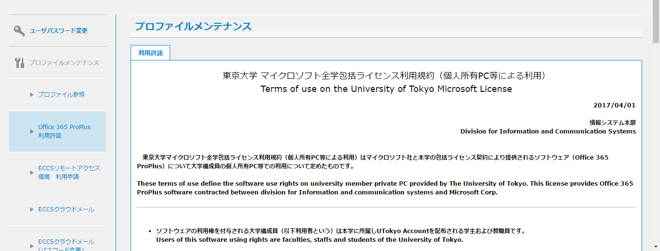Open ECCSリモートアクセス環境 利用申請 link
Image resolution: width=660 pixels, height=251 pixels.
(x=69, y=173)
